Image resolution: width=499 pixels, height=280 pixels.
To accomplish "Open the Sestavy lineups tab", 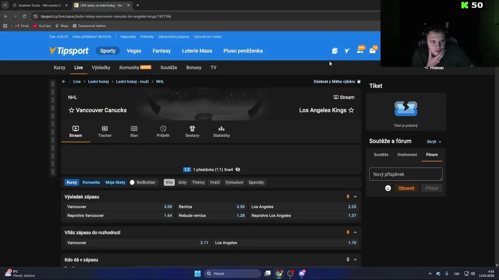I will [192, 131].
